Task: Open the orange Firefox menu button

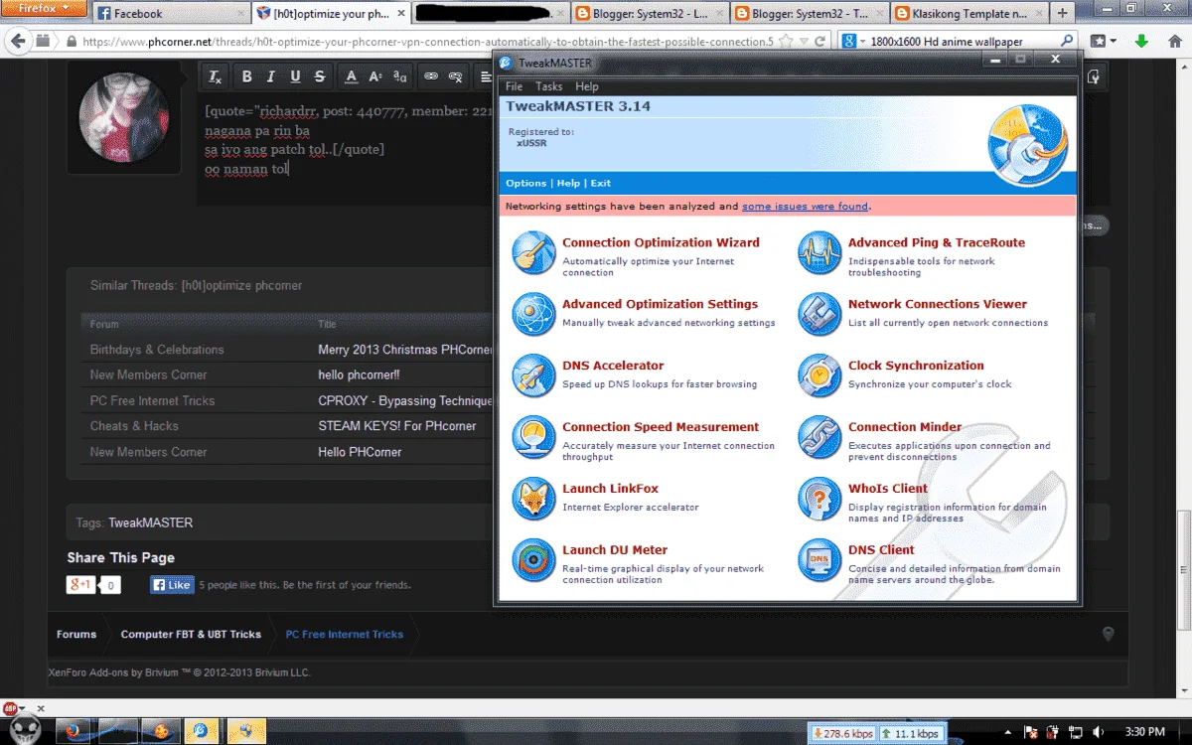Action: point(43,9)
